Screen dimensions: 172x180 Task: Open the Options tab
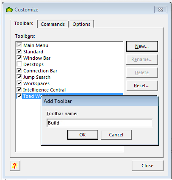pos(81,24)
